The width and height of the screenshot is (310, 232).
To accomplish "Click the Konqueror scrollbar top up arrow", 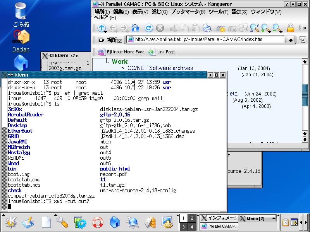I will [x=305, y=62].
